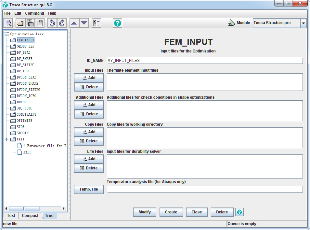Viewport: 310px width, 230px height.
Task: Open the Command menu
Action: [34, 13]
